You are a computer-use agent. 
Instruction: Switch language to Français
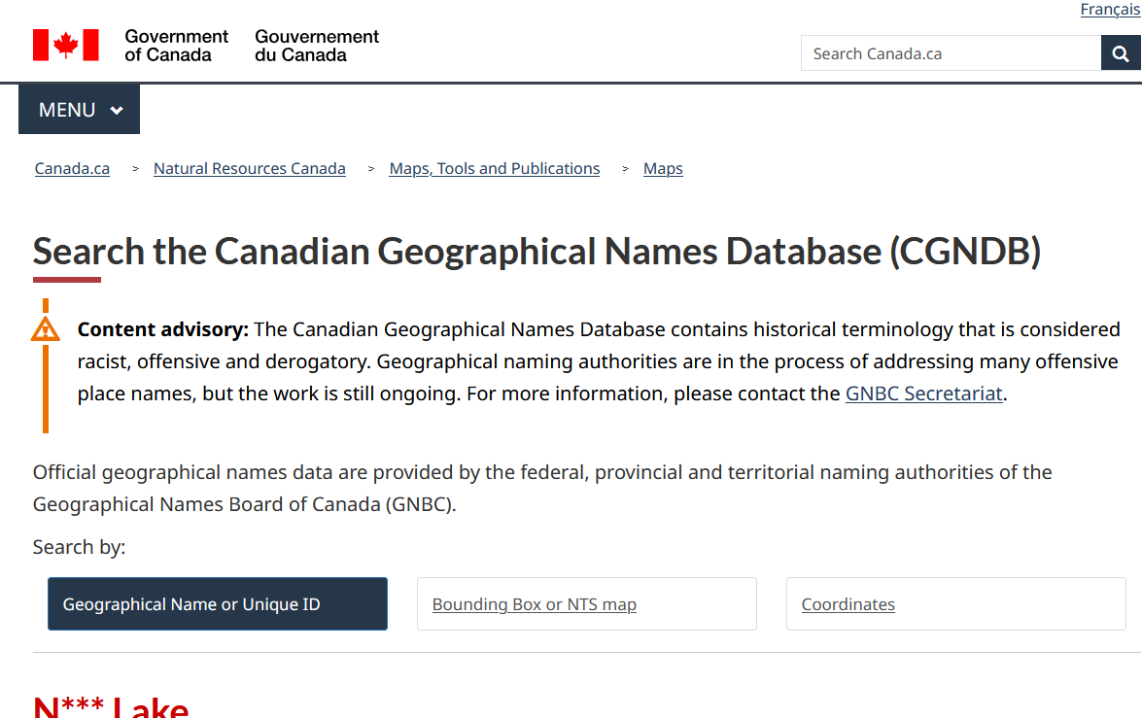click(1110, 10)
